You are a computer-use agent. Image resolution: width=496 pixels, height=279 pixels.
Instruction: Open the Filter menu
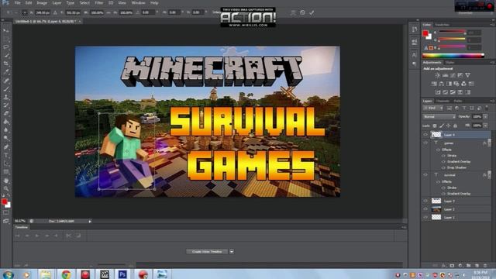[x=99, y=3]
